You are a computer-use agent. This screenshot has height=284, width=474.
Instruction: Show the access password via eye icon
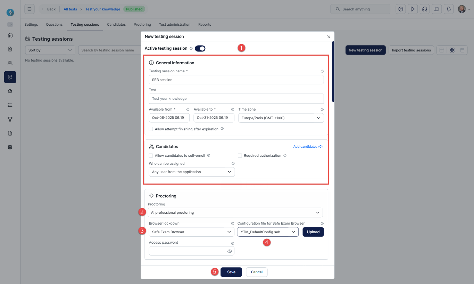pos(230,251)
